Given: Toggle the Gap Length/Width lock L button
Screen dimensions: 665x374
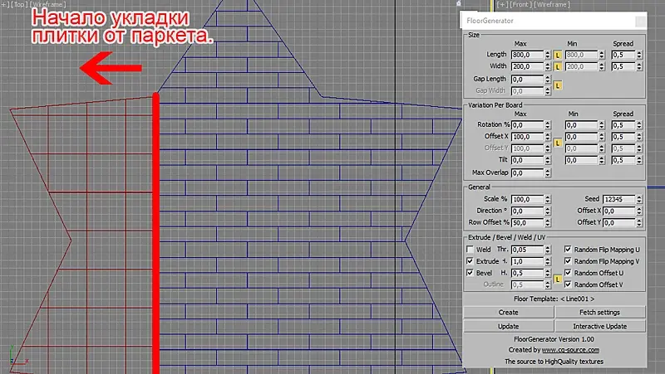Looking at the screenshot, I should coord(558,85).
